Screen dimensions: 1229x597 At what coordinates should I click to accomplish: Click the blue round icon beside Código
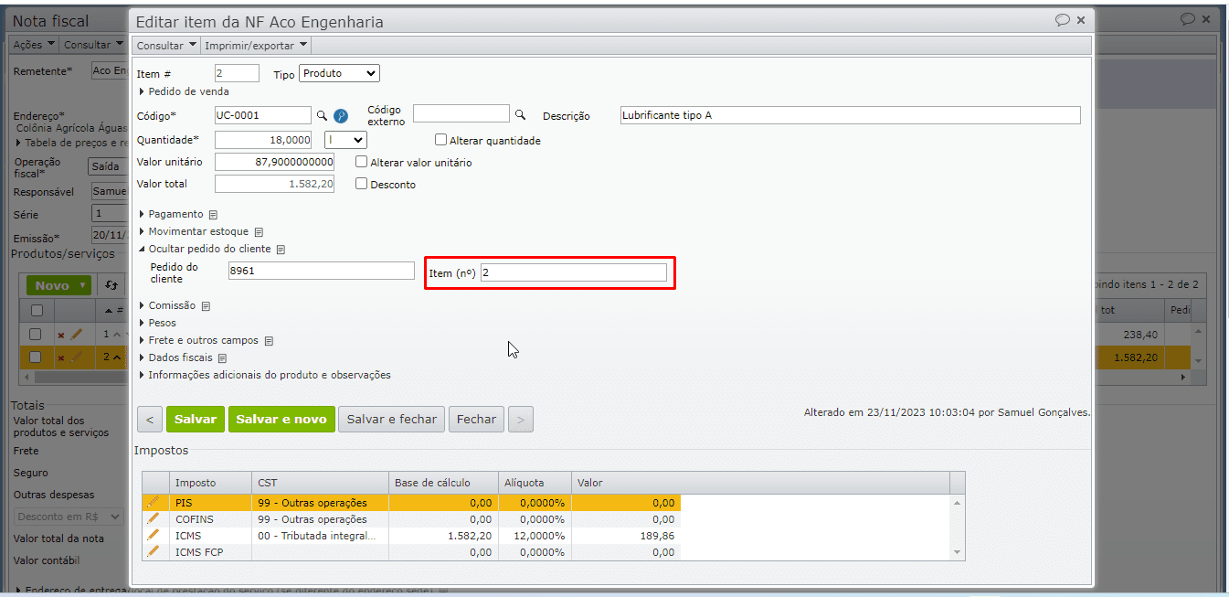(340, 116)
